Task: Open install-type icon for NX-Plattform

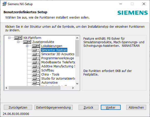Action: point(18,38)
